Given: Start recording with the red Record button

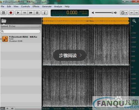Looking at the screenshot, I should tap(11, 13).
